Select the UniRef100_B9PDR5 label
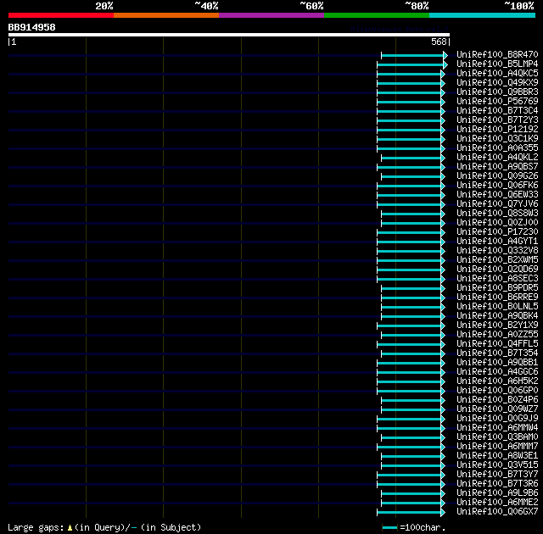This screenshot has width=543, height=534. click(x=497, y=288)
